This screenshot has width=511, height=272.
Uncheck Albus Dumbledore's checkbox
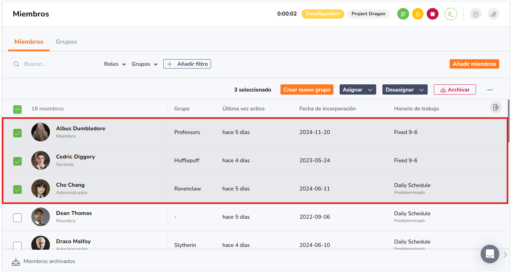17,133
